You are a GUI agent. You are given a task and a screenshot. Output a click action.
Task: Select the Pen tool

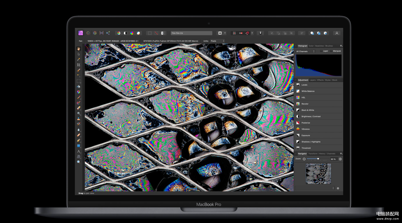click(78, 141)
